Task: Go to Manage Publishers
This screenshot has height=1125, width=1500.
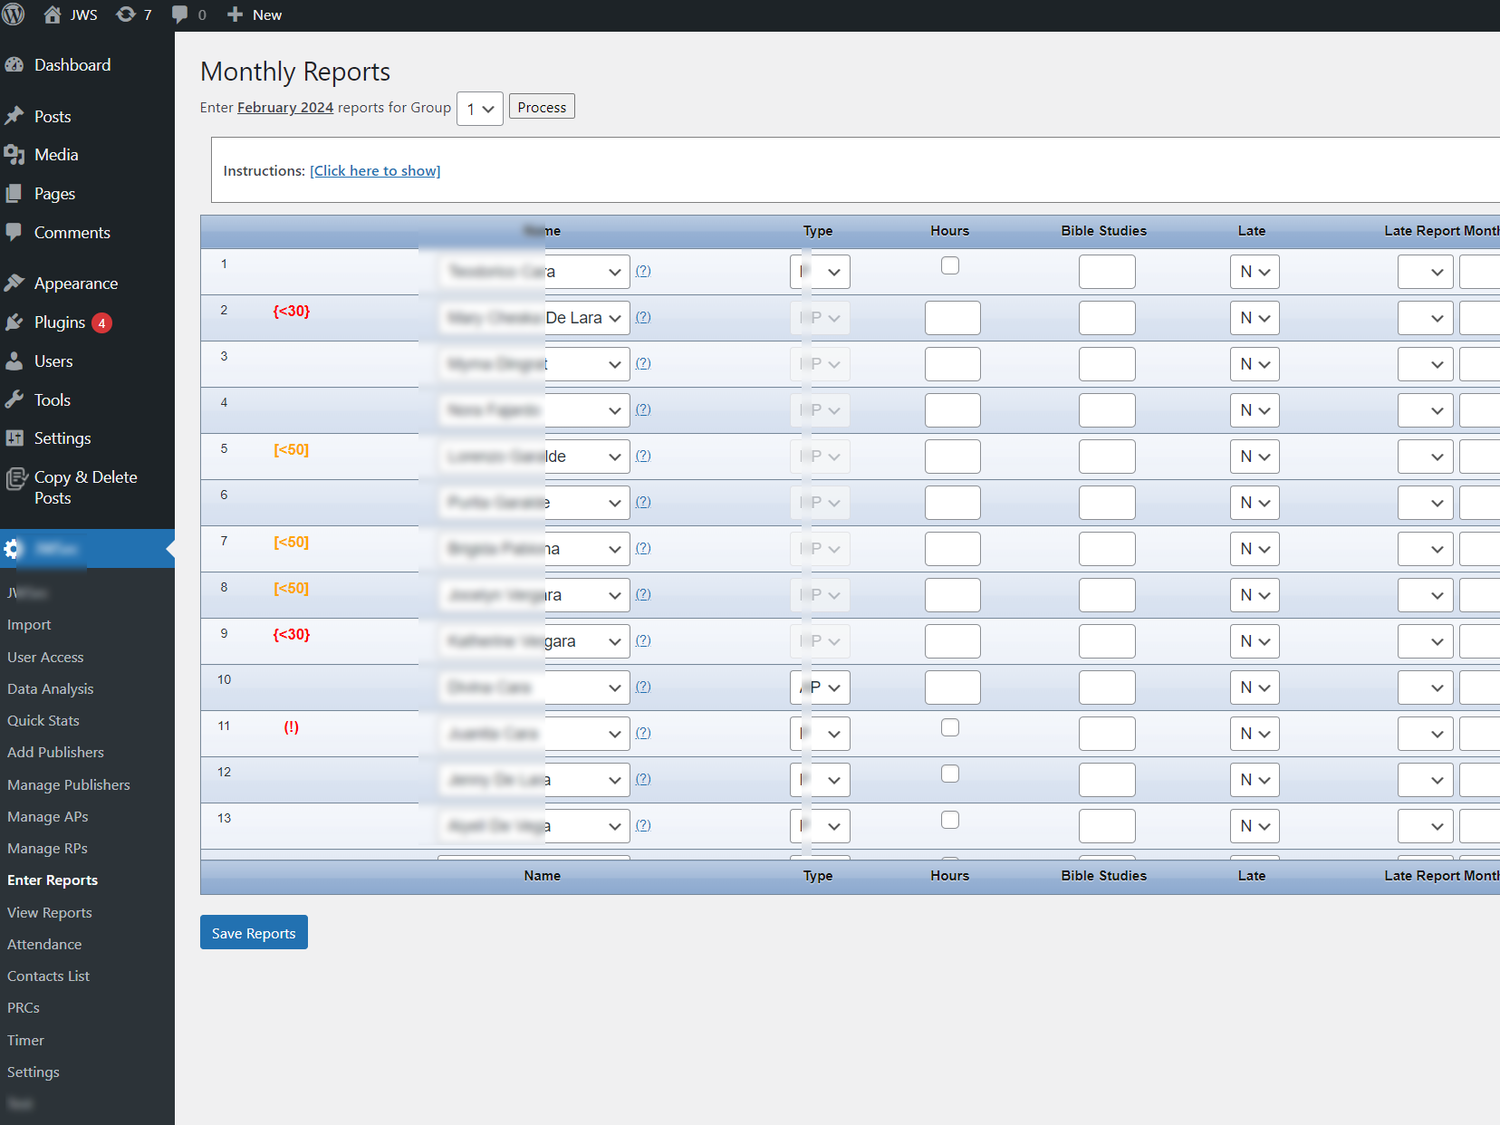Action: tap(69, 785)
